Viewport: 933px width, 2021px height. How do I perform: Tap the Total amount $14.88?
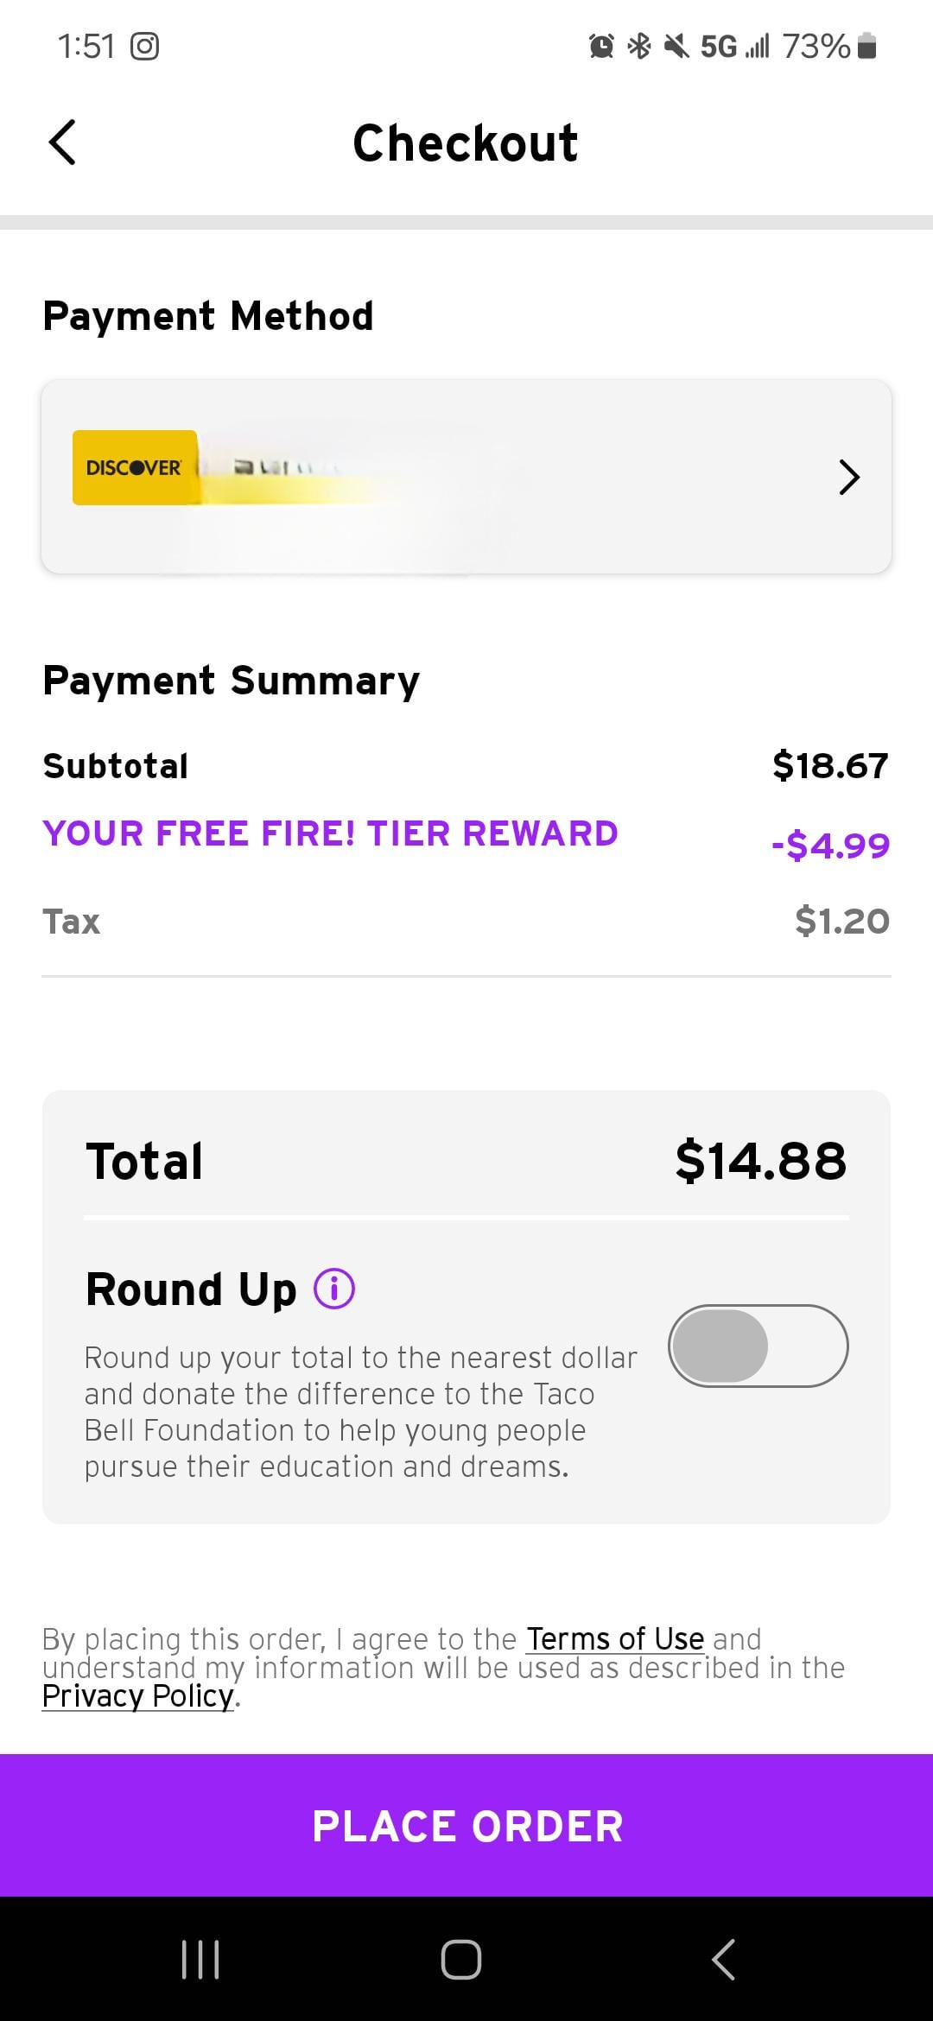760,1160
